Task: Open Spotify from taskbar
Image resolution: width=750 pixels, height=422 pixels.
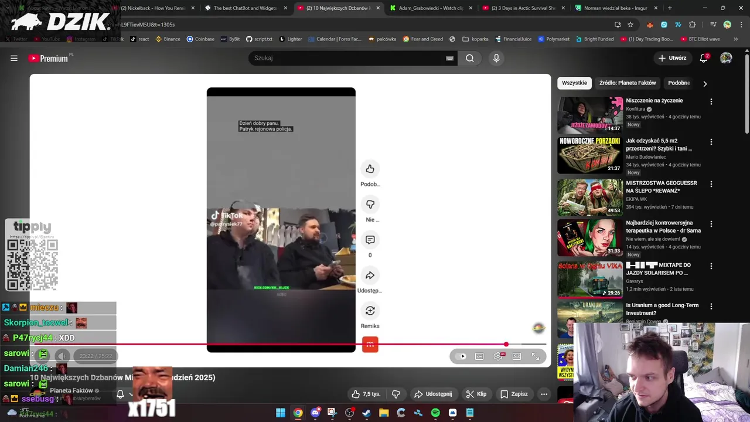Action: [x=435, y=413]
